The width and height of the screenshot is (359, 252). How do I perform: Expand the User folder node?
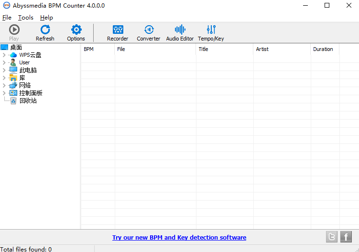[4, 62]
